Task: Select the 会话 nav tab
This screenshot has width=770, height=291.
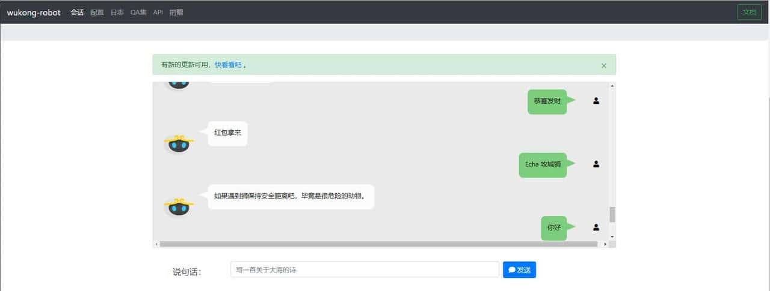Action: (x=77, y=12)
